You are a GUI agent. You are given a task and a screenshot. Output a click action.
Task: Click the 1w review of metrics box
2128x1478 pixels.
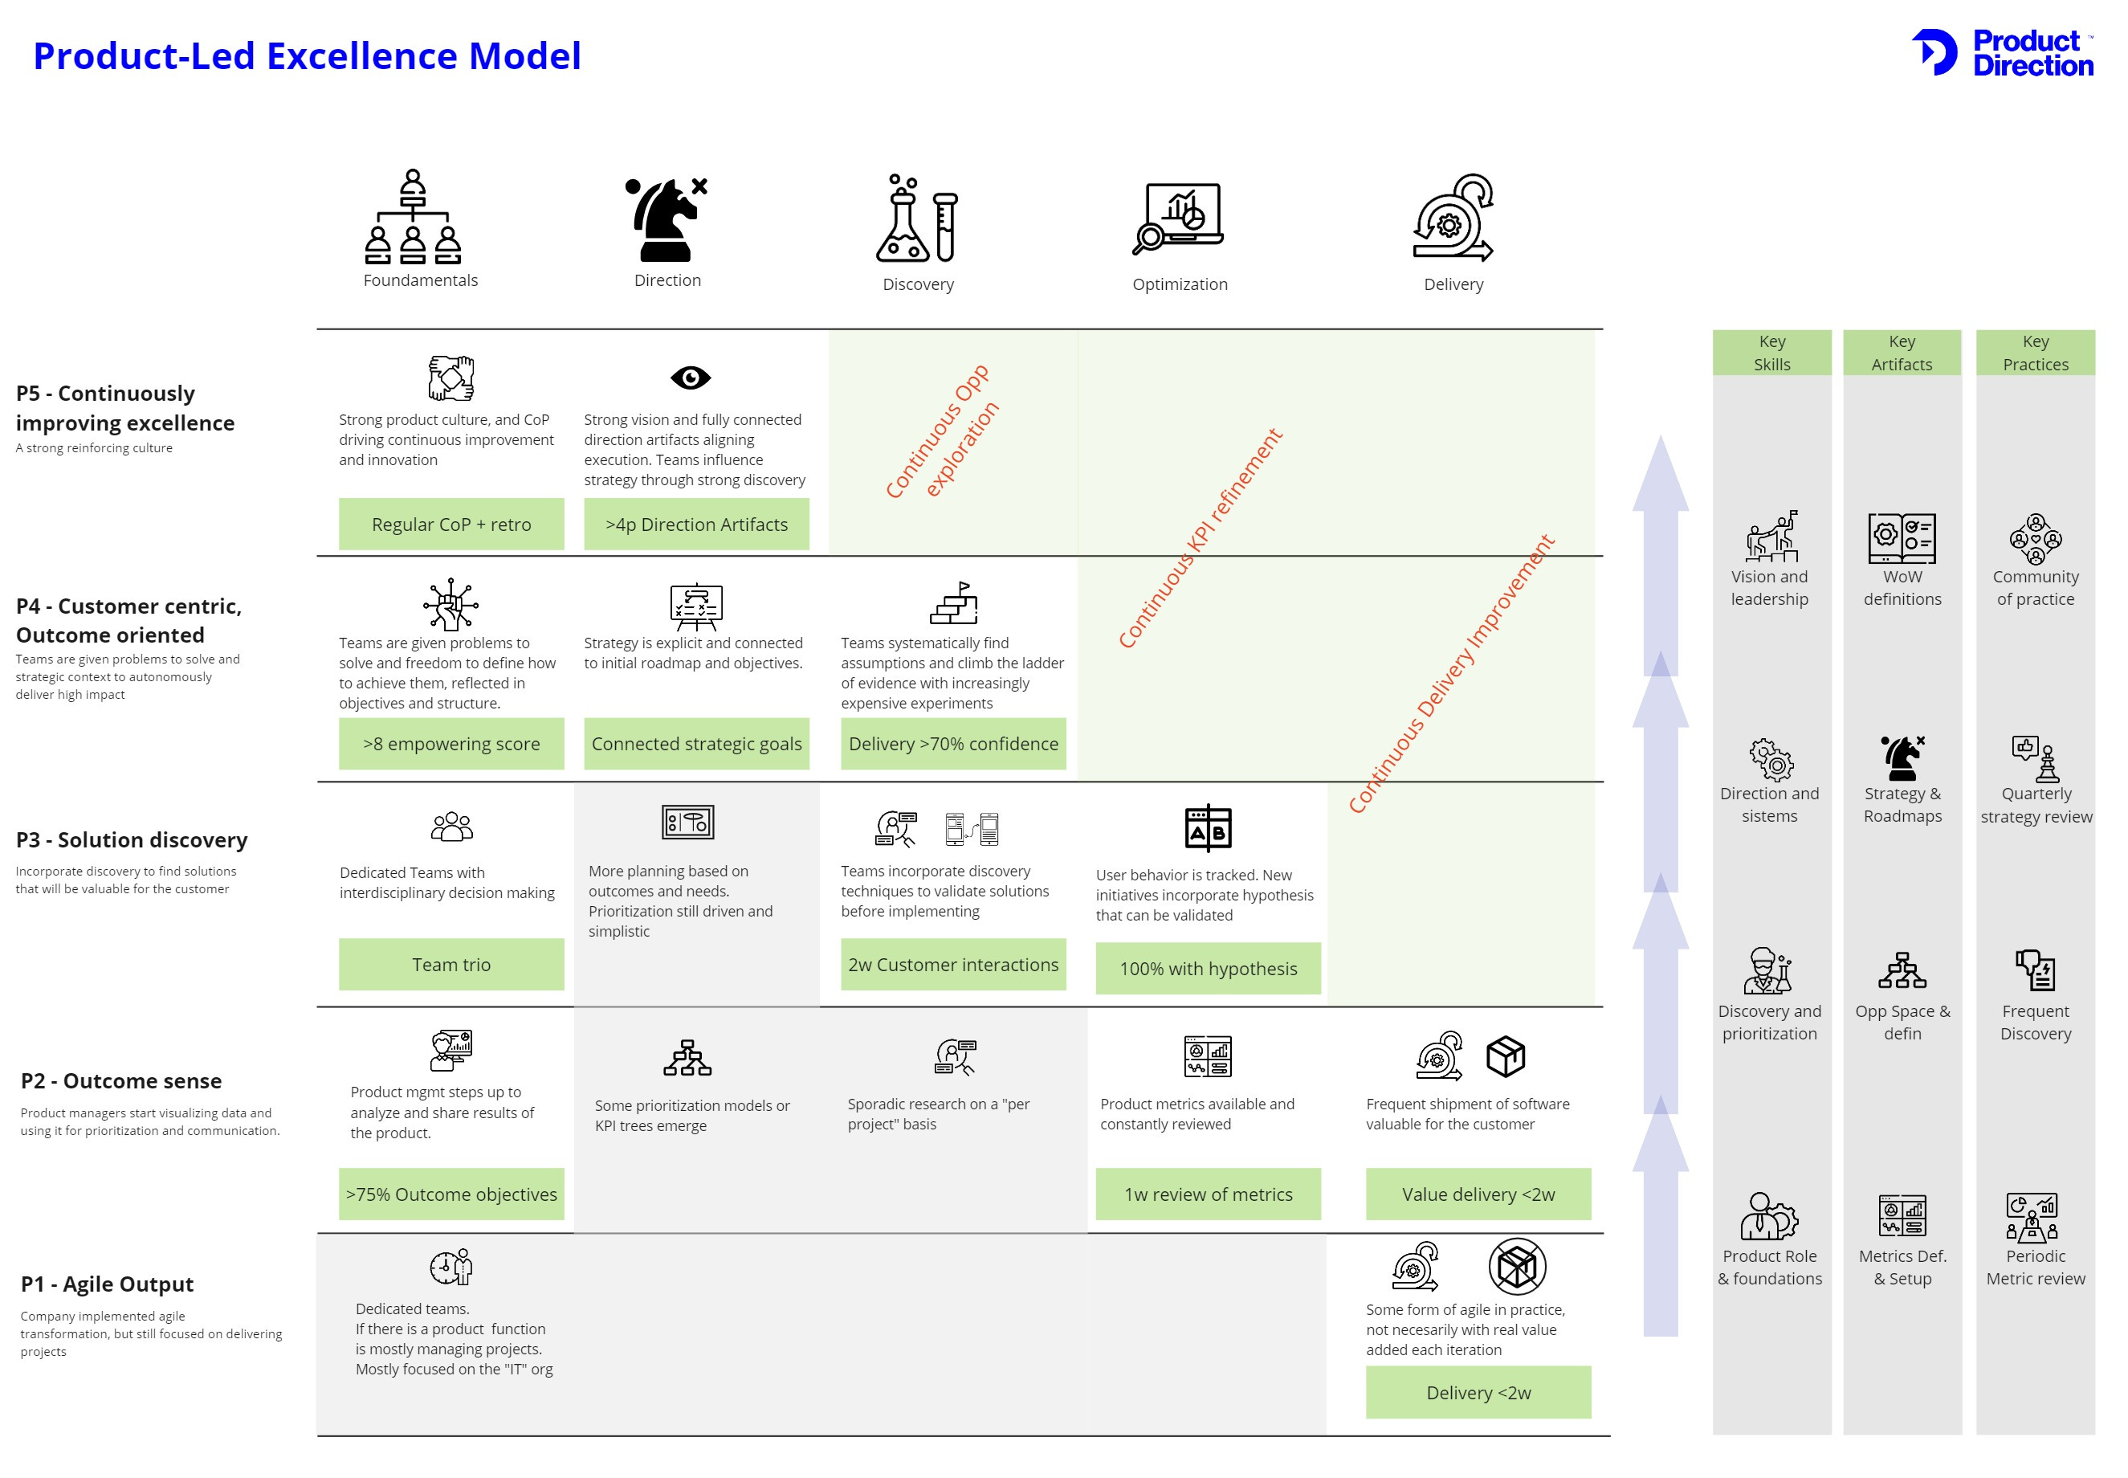point(1207,1194)
